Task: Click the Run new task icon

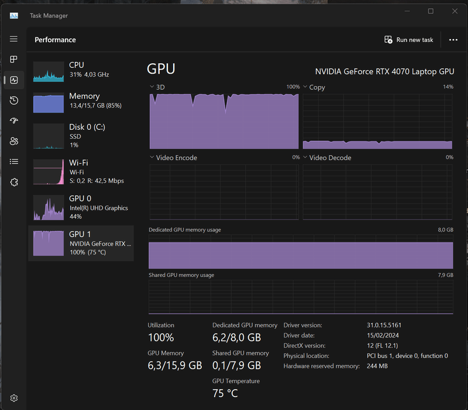Action: [388, 40]
